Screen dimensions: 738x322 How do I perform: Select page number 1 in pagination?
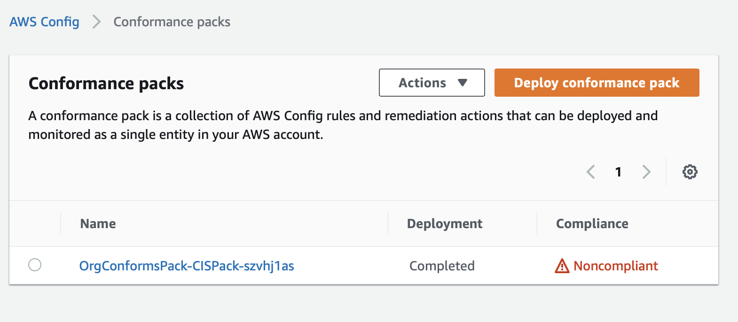[x=618, y=172]
